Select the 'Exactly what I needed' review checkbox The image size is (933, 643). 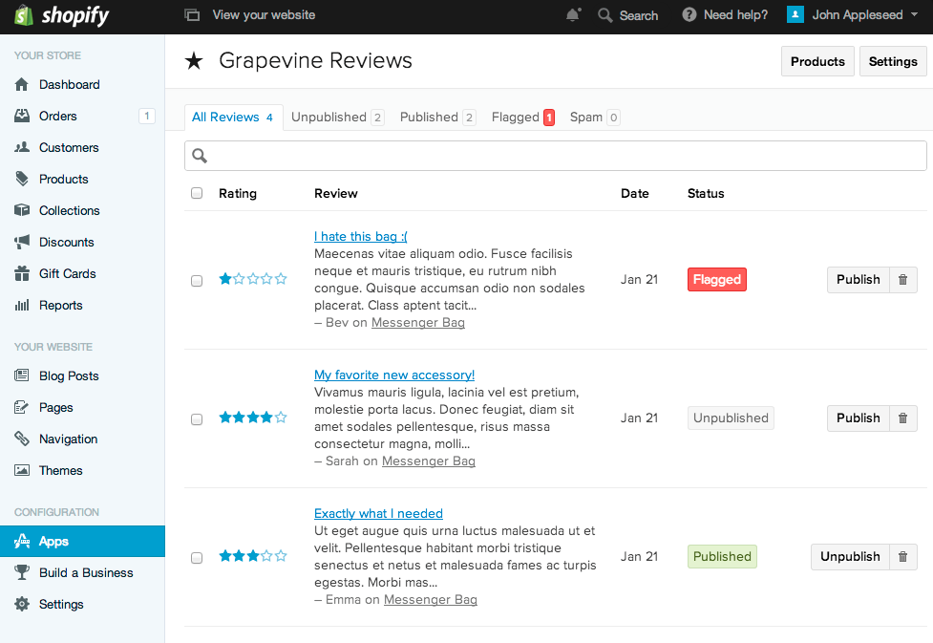coord(197,558)
